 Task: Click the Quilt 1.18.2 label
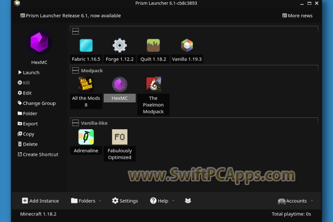pyautogui.click(x=153, y=59)
